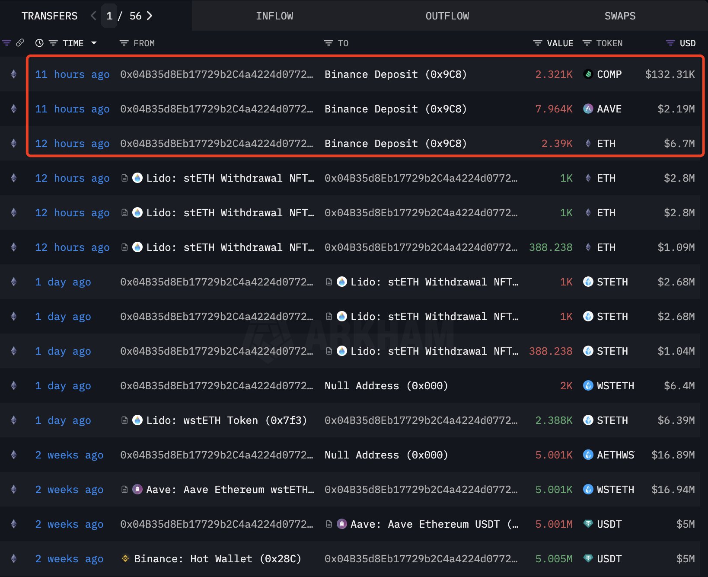Click the link icon in the header row
Screen dimensions: 708x577
pos(20,43)
